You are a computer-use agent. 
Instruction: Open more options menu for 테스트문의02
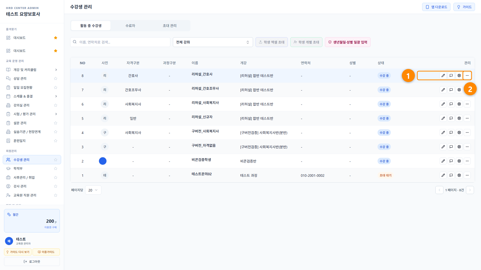click(467, 175)
